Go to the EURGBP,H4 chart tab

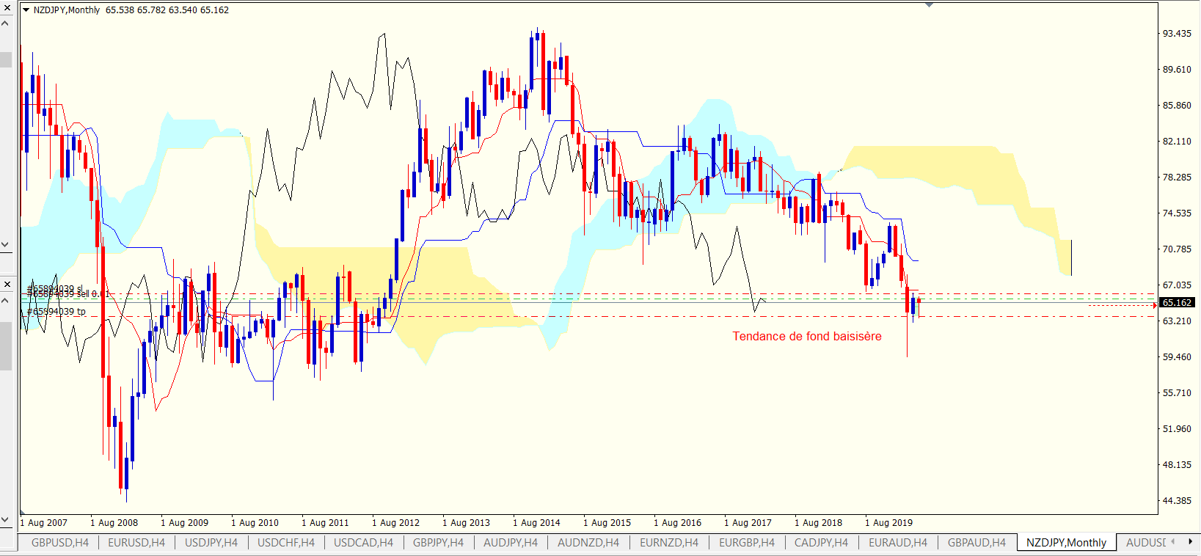click(x=746, y=543)
